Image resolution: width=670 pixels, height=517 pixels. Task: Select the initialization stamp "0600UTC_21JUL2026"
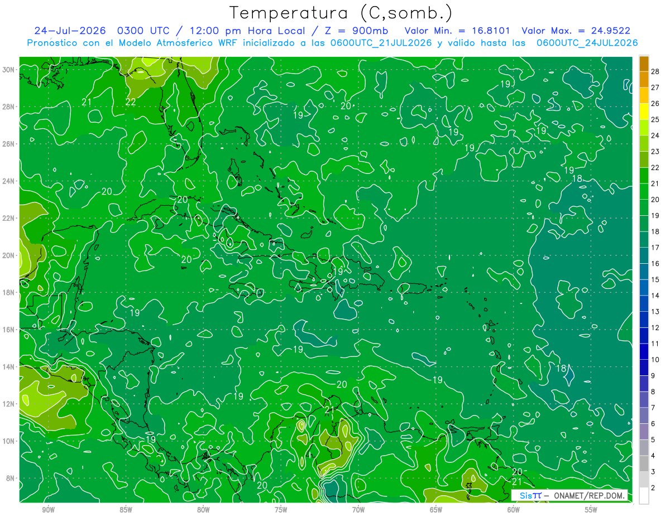[x=381, y=43]
